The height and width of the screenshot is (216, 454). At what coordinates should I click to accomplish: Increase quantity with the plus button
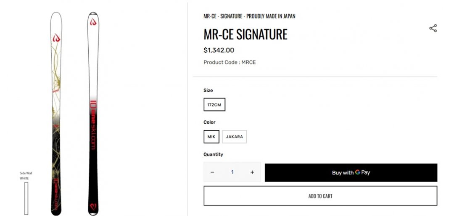point(252,172)
